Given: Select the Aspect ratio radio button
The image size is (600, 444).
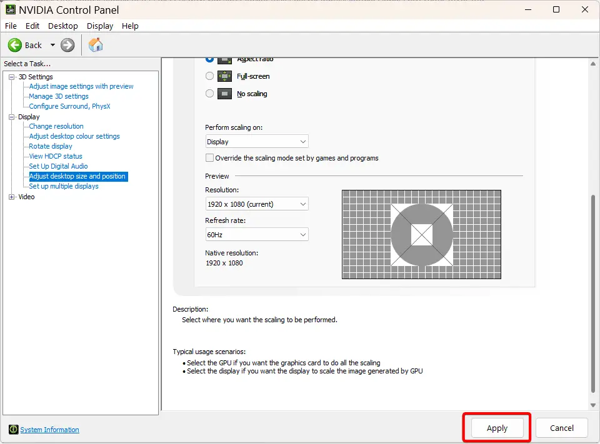Looking at the screenshot, I should (209, 60).
